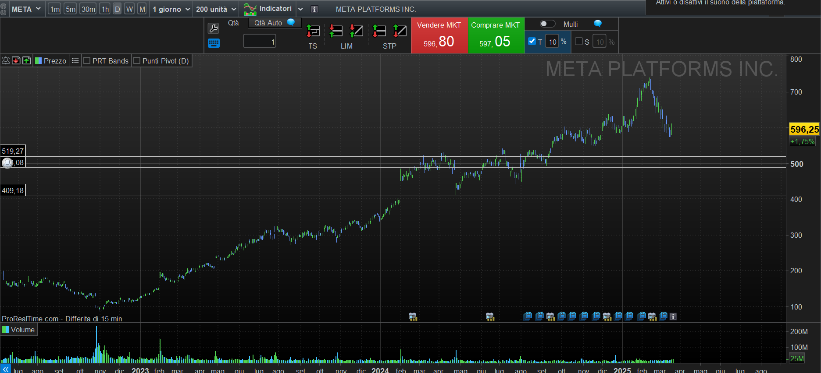Open the META symbol dropdown

click(x=26, y=9)
